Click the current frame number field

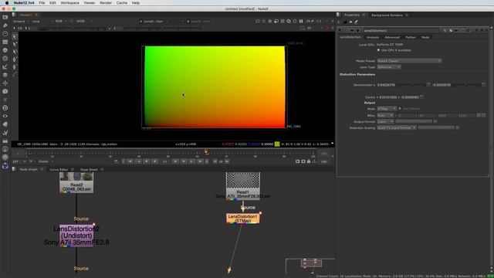[165, 161]
